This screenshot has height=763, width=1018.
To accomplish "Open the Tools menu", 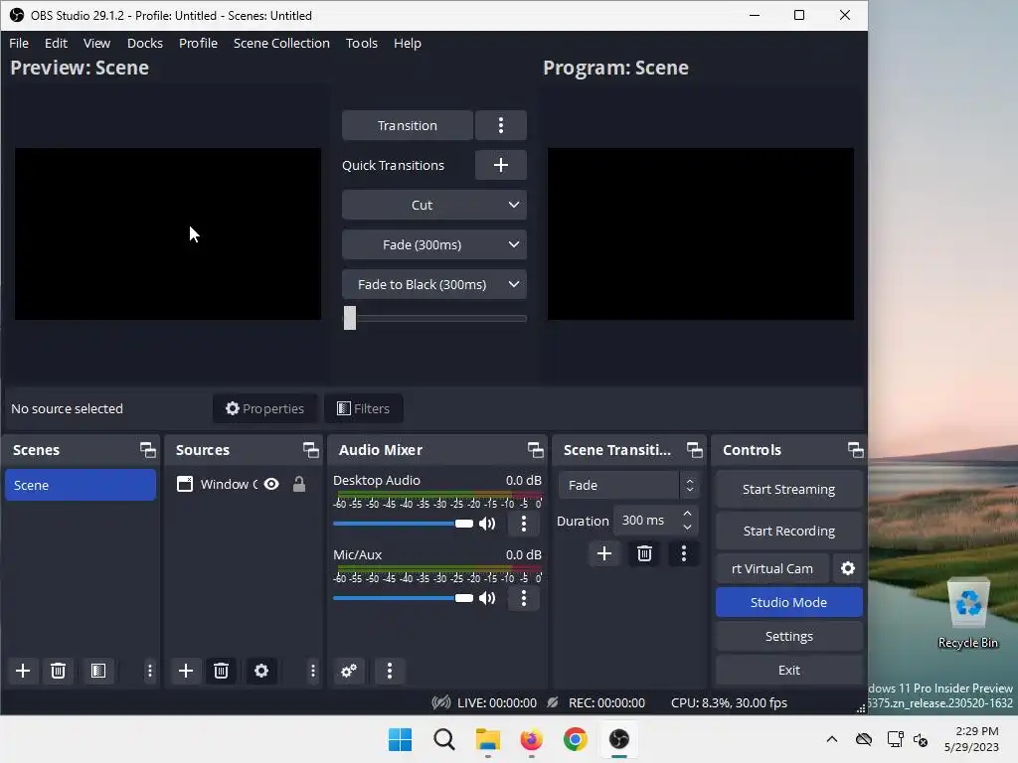I will point(362,43).
